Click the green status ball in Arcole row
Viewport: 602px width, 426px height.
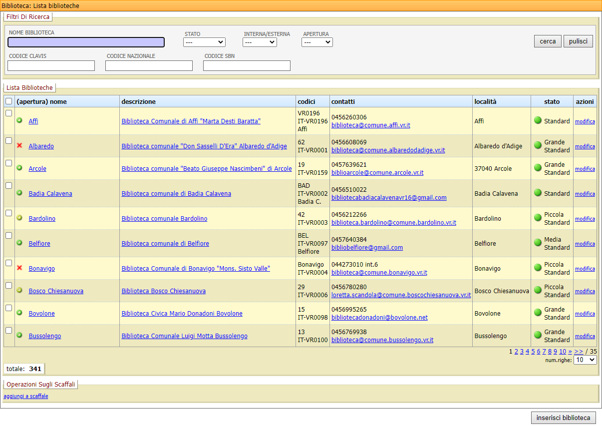pyautogui.click(x=538, y=168)
